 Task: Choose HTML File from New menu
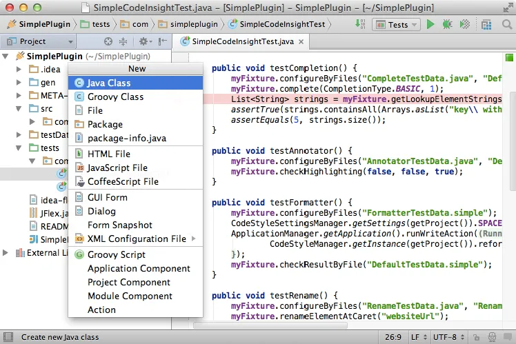click(x=135, y=154)
